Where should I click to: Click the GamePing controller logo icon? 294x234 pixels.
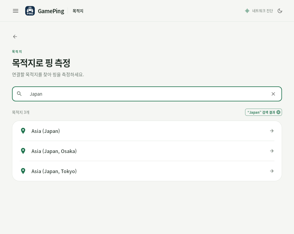click(30, 11)
